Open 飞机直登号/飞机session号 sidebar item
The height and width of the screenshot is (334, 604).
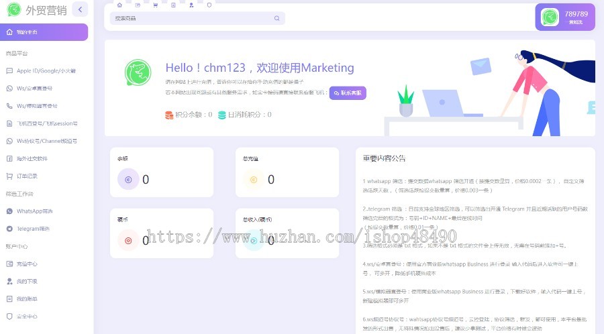point(44,123)
